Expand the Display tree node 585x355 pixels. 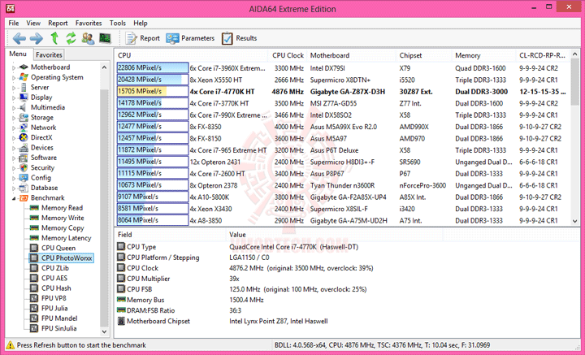(14, 98)
